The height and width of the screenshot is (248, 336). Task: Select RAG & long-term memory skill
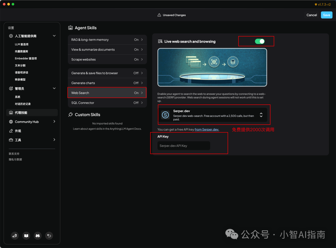(107, 40)
